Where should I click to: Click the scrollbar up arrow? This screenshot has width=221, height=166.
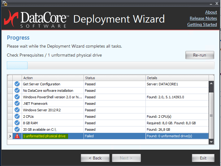[211, 83]
